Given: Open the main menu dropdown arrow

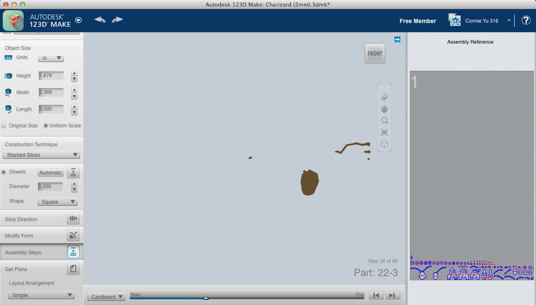Looking at the screenshot, I should tap(78, 20).
